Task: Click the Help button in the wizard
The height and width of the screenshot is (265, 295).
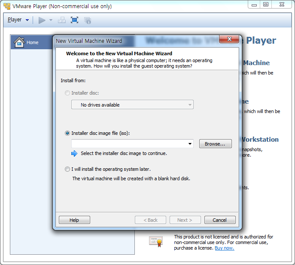Action: 75,220
